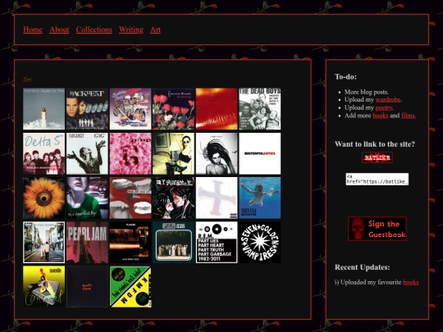This screenshot has width=443, height=332.
Task: Click the BATLIKE site badge button
Action: [x=377, y=157]
